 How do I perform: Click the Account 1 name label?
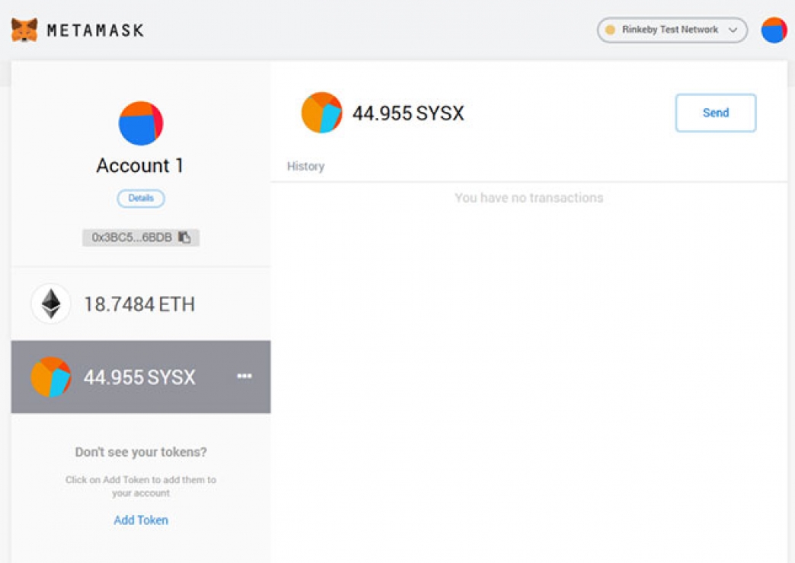140,166
